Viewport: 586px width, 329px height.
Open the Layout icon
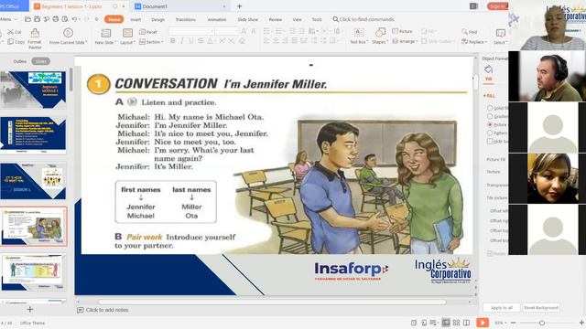[x=127, y=33]
